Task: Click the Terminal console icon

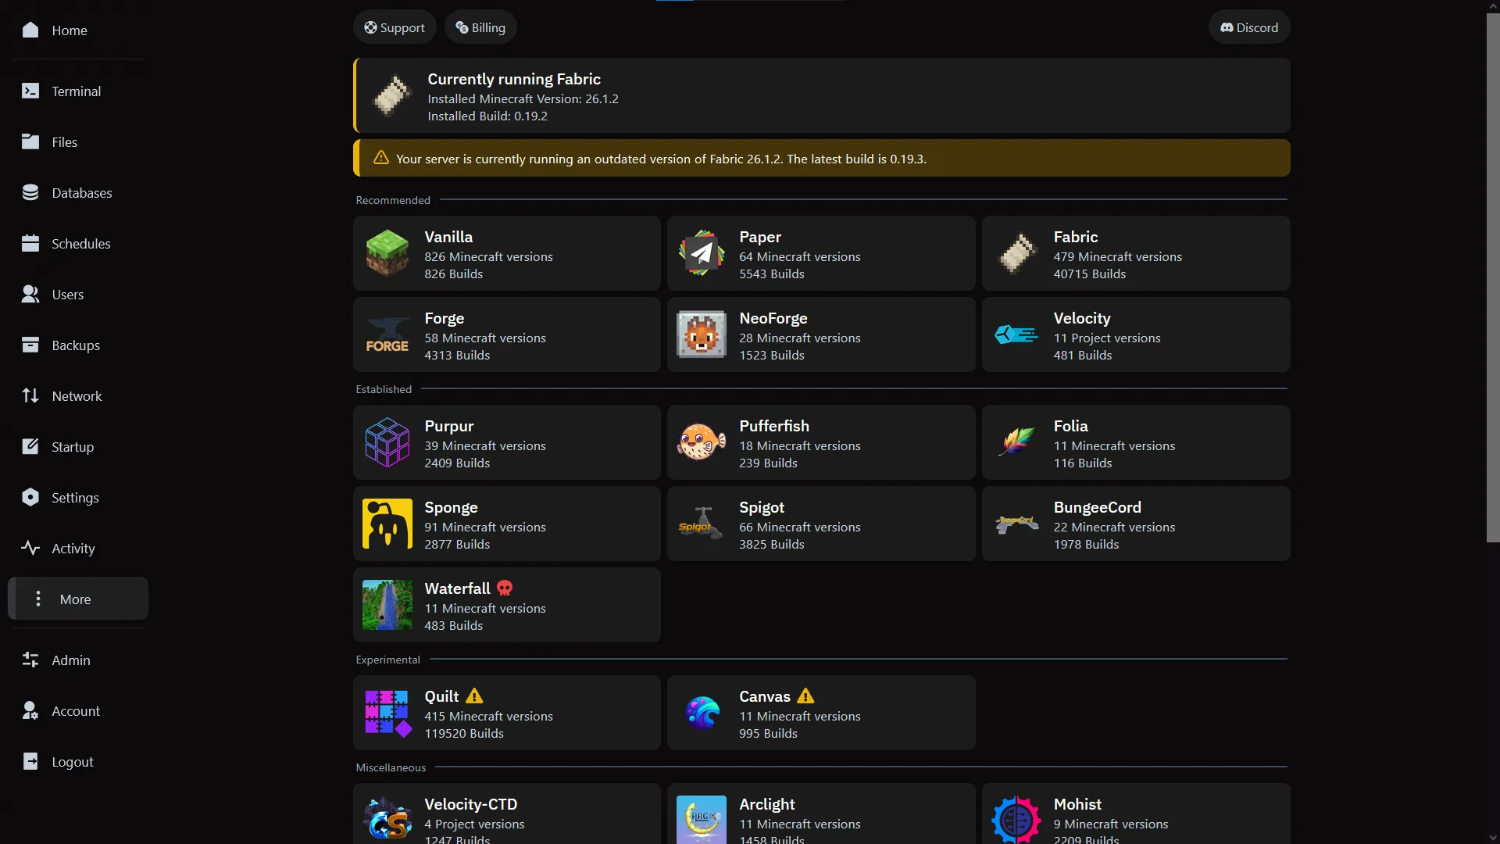Action: click(x=30, y=91)
